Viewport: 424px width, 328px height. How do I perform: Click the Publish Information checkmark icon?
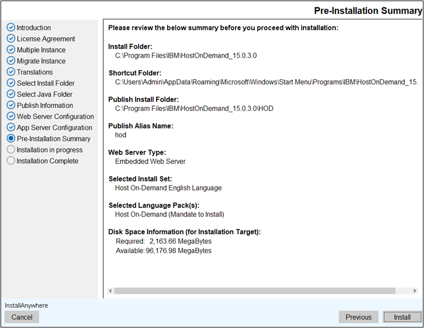point(11,105)
